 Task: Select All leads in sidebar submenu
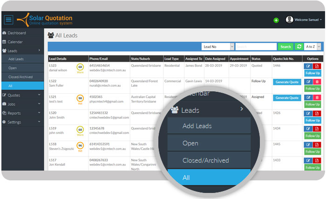22,86
